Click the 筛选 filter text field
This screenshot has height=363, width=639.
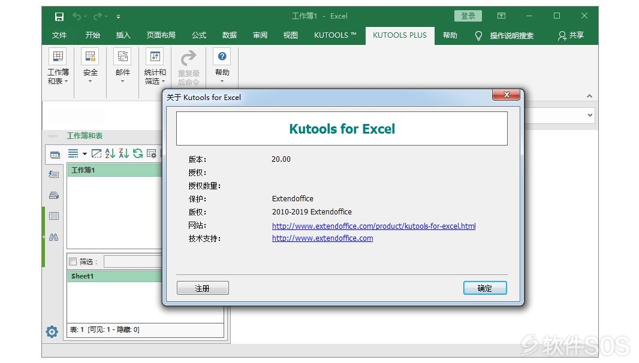(133, 262)
